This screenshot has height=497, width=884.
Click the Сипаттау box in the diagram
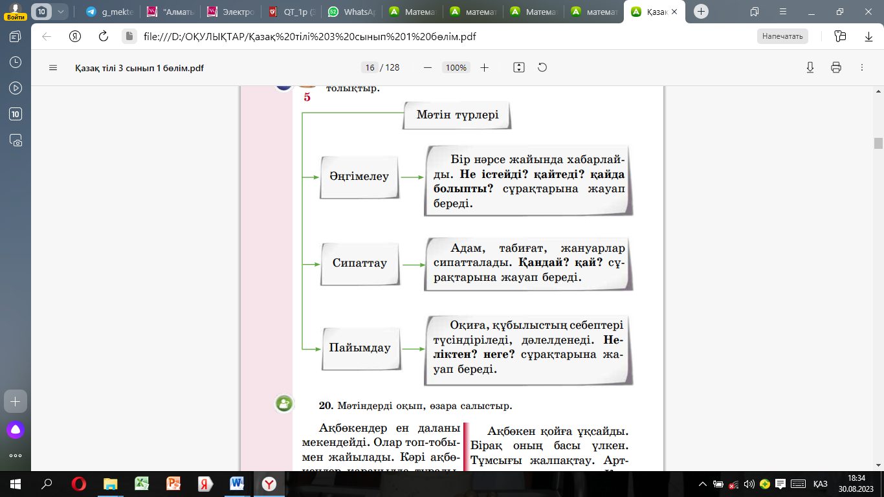359,263
